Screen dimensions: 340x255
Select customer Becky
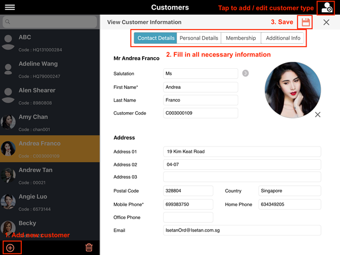[x=50, y=227]
